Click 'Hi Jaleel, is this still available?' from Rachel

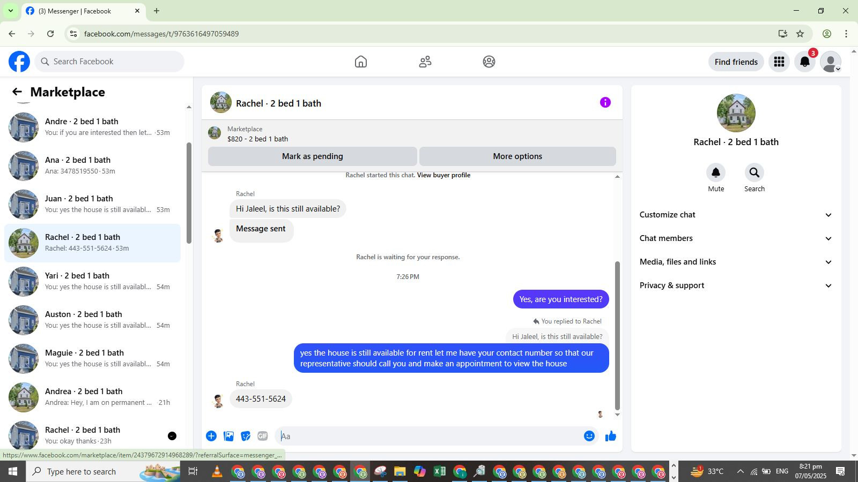288,209
